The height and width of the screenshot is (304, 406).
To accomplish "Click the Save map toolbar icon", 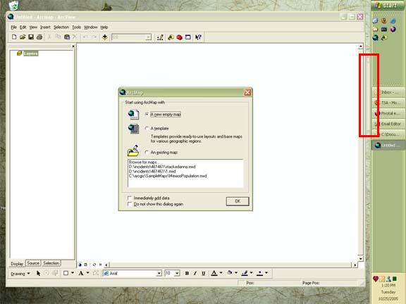I will [31, 37].
